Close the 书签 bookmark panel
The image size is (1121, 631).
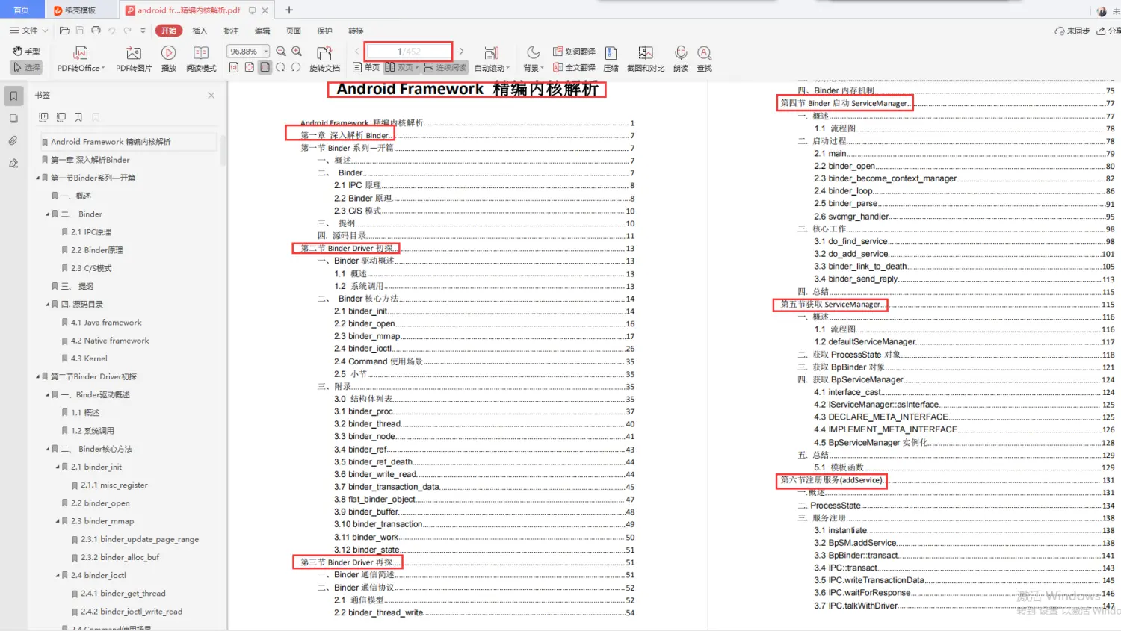coord(211,95)
